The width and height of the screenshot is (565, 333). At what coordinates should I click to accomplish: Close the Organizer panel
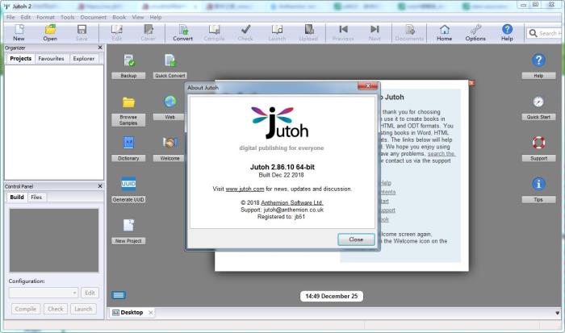coord(100,48)
